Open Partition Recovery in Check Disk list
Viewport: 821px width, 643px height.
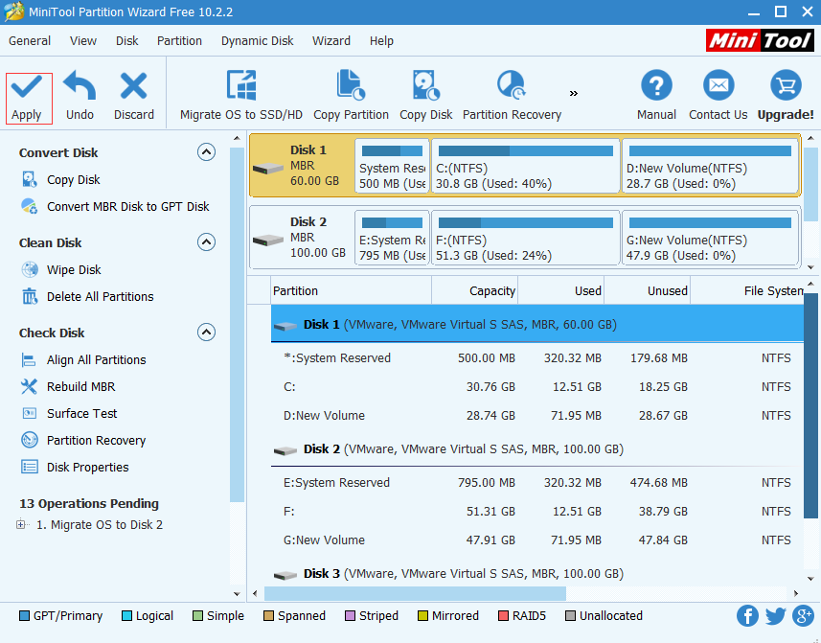[82, 441]
